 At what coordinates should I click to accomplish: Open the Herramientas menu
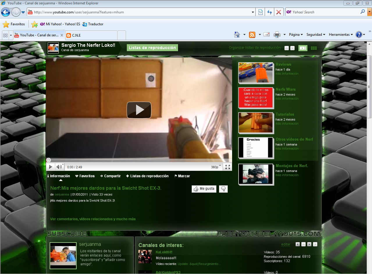341,35
